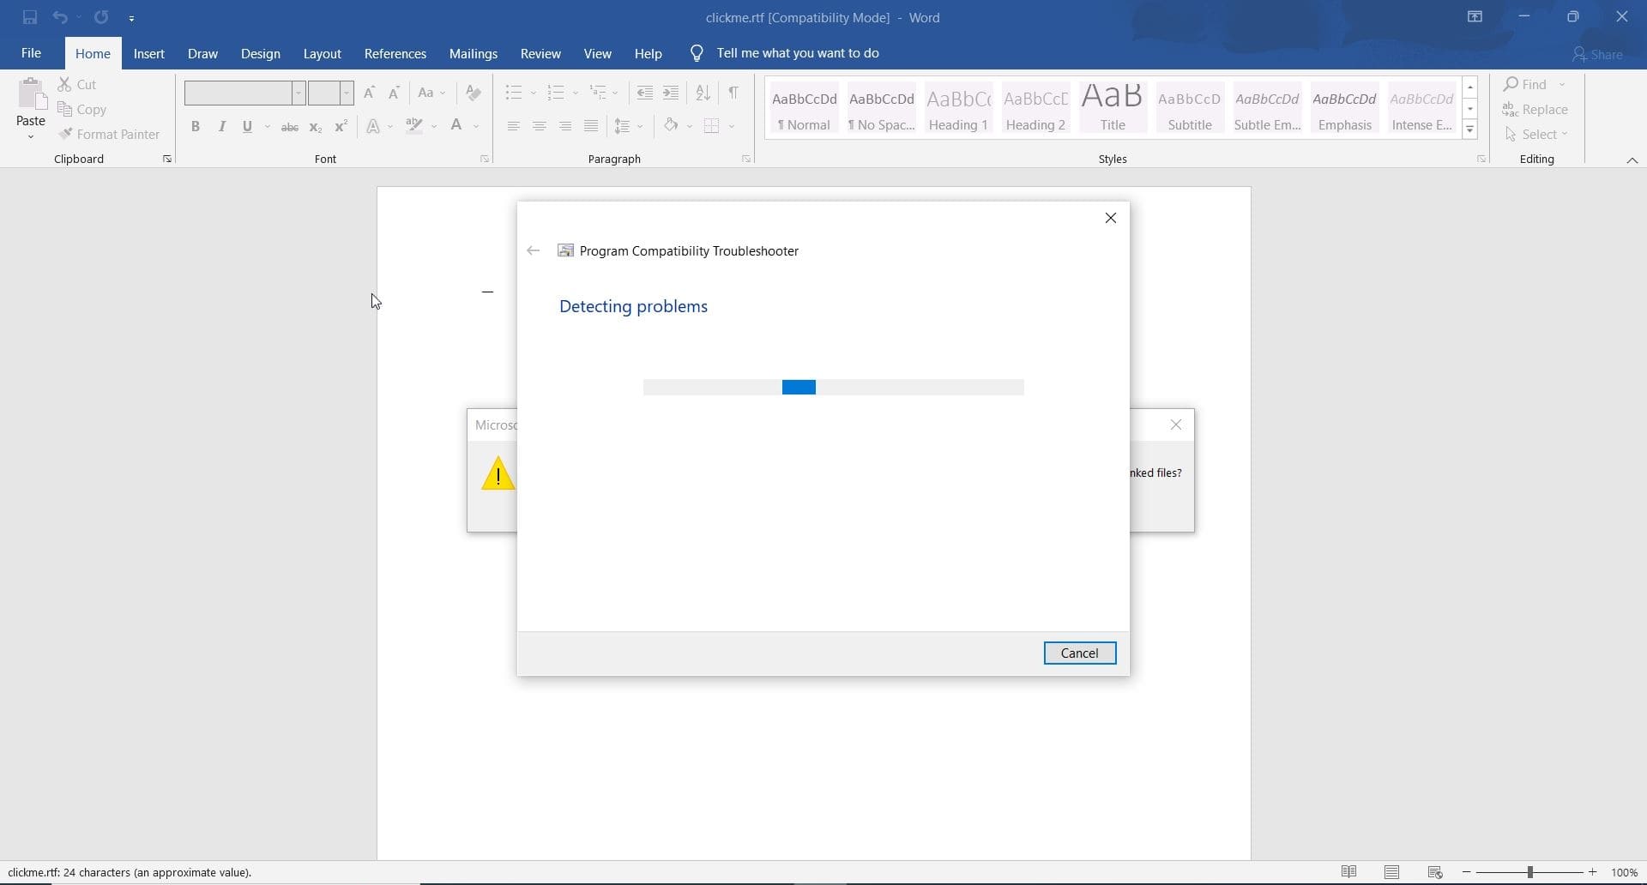
Task: Apply the Heading 1 style
Action: (958, 109)
